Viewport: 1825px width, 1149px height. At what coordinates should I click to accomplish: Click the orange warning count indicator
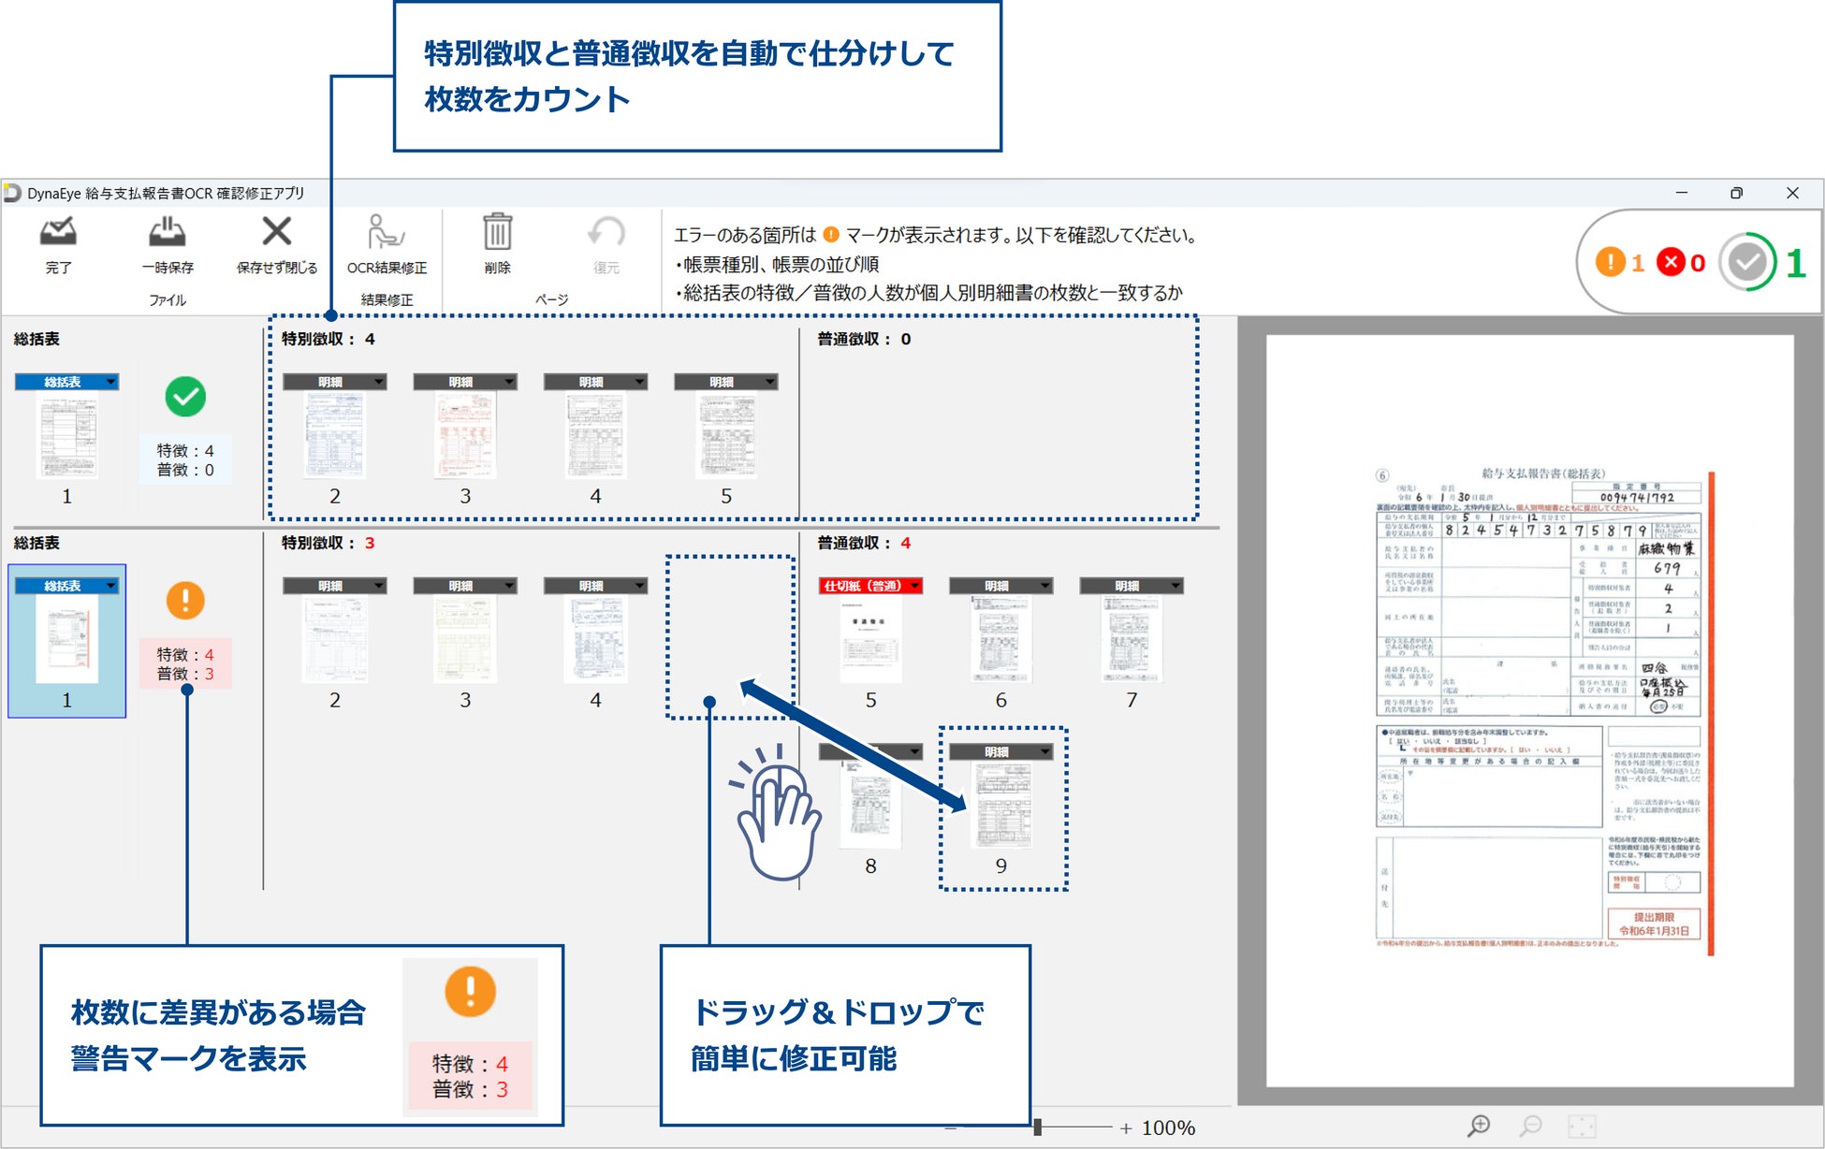[x=1611, y=262]
